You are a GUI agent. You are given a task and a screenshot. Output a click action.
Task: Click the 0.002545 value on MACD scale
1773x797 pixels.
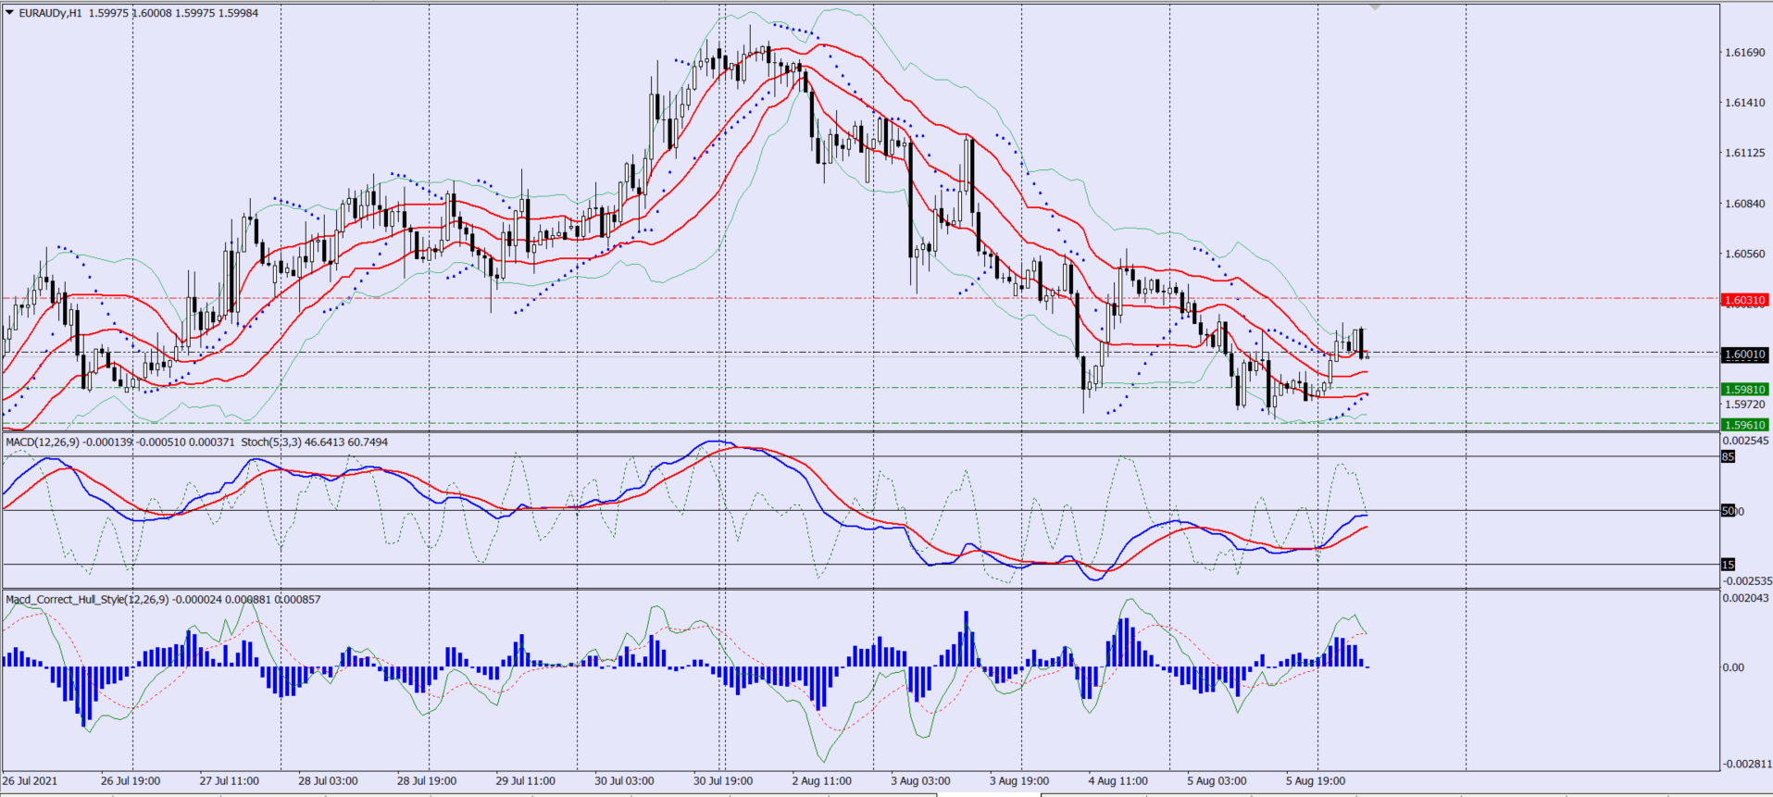[1746, 441]
